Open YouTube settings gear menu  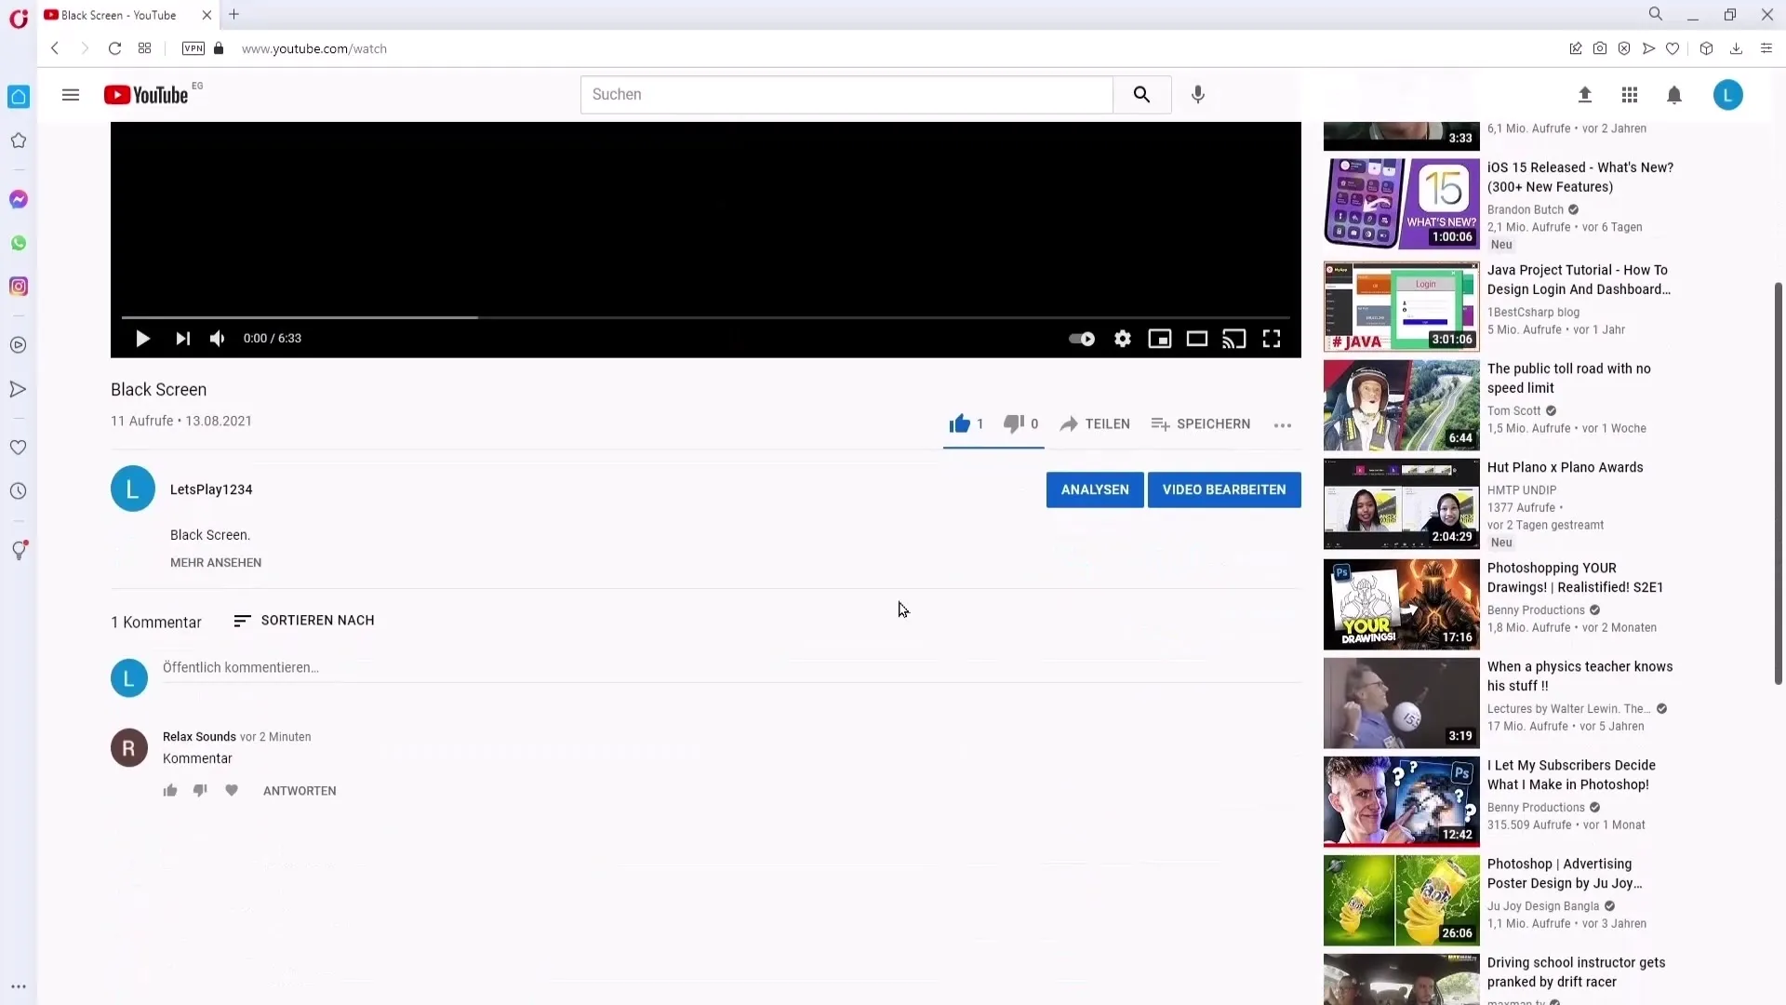coord(1123,338)
